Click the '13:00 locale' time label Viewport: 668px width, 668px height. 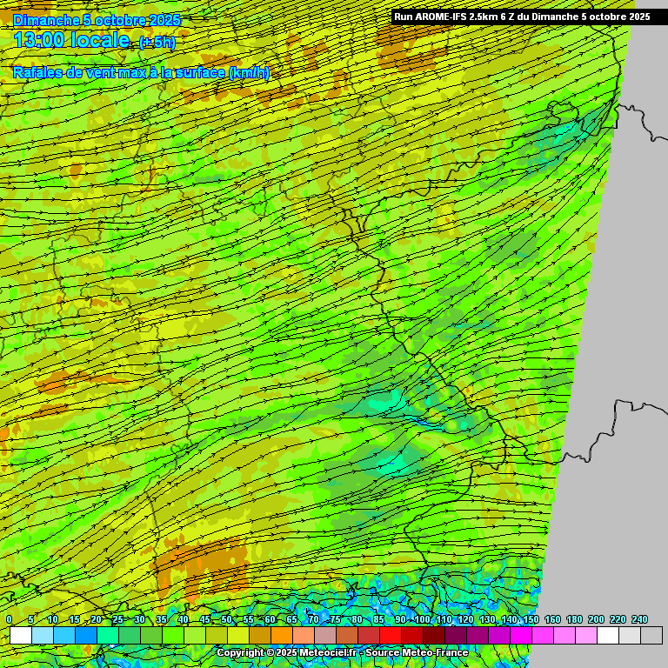tap(72, 40)
